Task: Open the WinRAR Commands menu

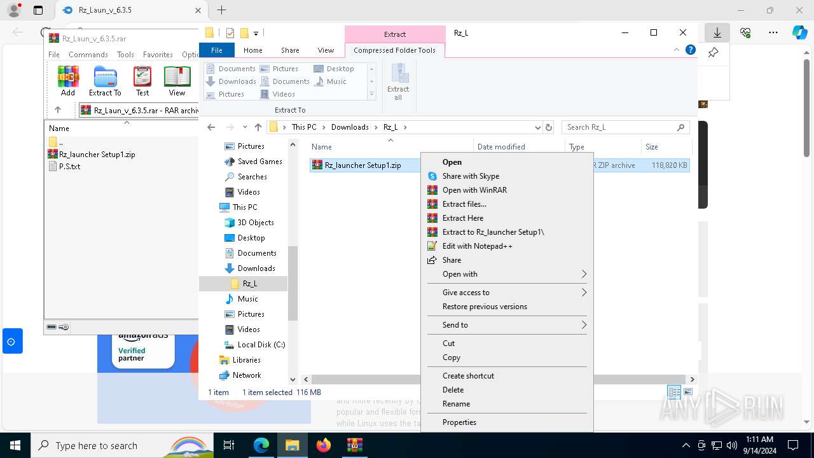Action: pyautogui.click(x=88, y=55)
